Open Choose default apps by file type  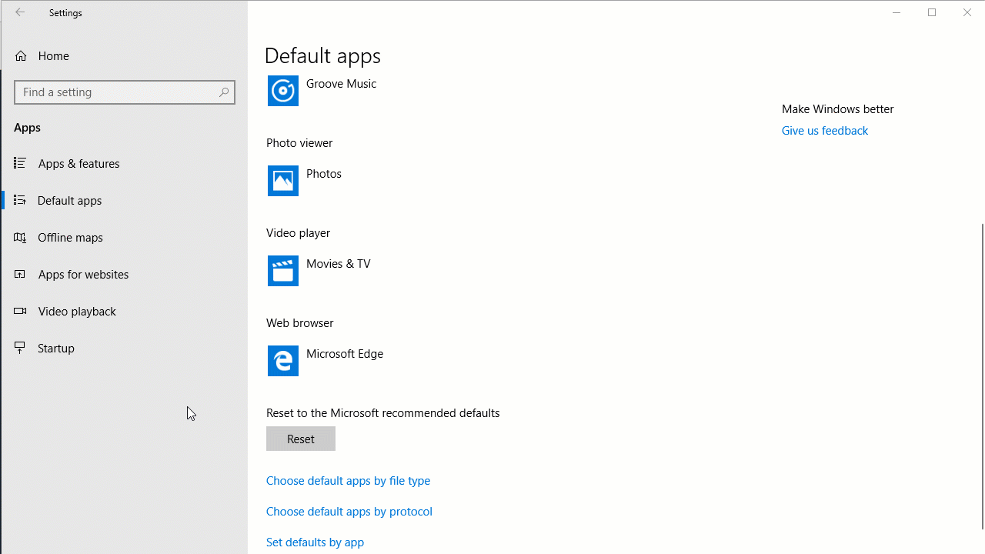coord(348,480)
